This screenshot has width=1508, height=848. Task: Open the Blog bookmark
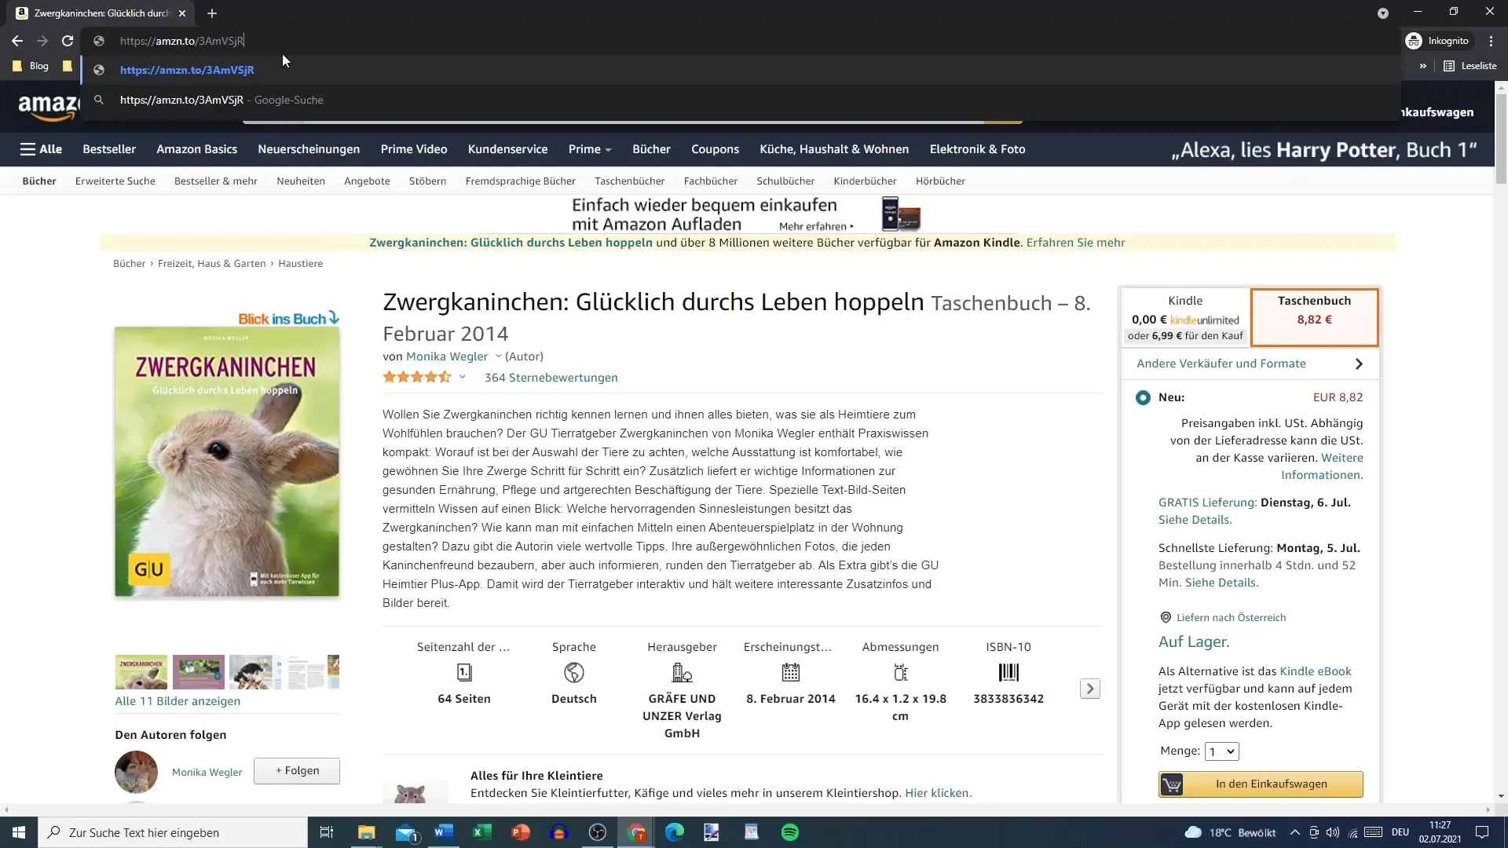tap(31, 66)
